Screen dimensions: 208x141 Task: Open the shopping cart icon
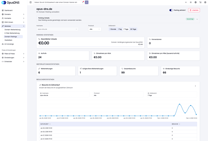(201, 2)
